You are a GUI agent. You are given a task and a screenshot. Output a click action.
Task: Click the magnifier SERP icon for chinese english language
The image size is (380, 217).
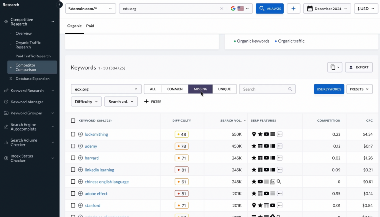tap(279, 182)
